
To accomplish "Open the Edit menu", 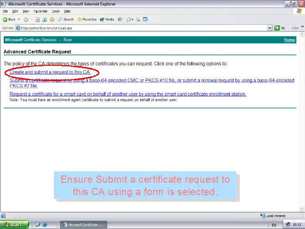I will coord(15,11).
